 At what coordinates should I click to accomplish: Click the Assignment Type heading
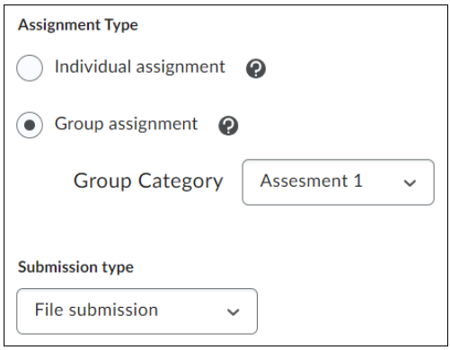pos(78,25)
